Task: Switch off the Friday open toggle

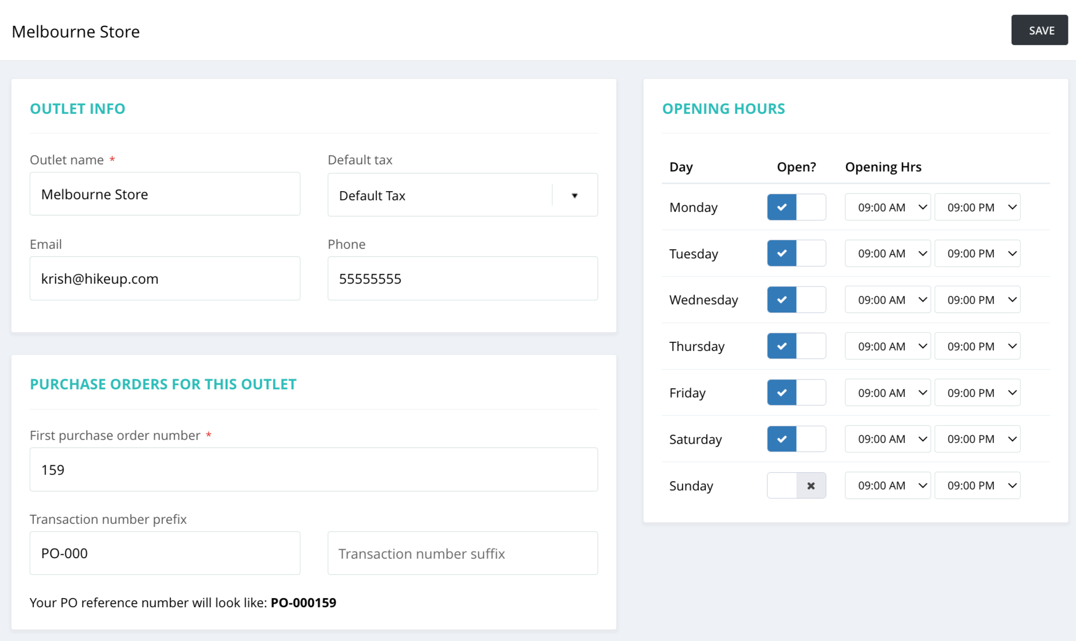Action: tap(796, 393)
